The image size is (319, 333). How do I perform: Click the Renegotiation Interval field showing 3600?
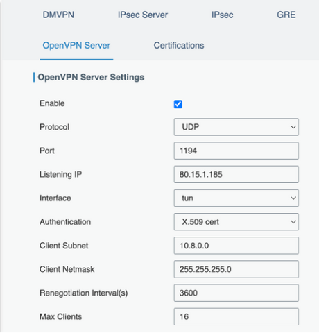pyautogui.click(x=236, y=293)
